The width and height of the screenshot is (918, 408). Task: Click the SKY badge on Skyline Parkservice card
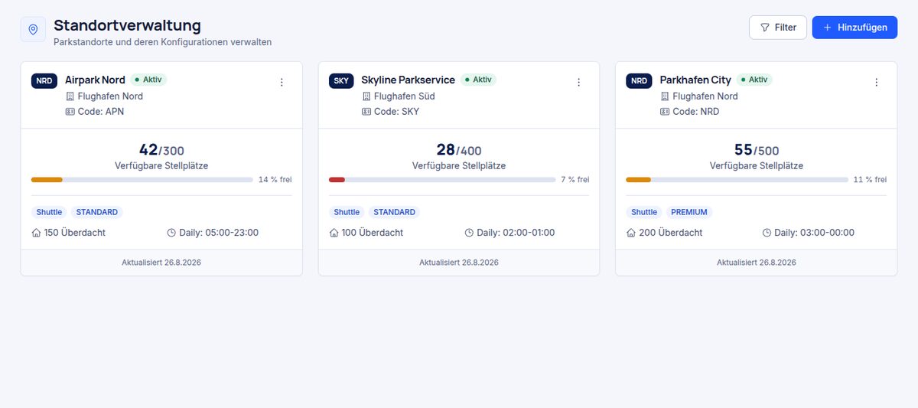point(341,80)
